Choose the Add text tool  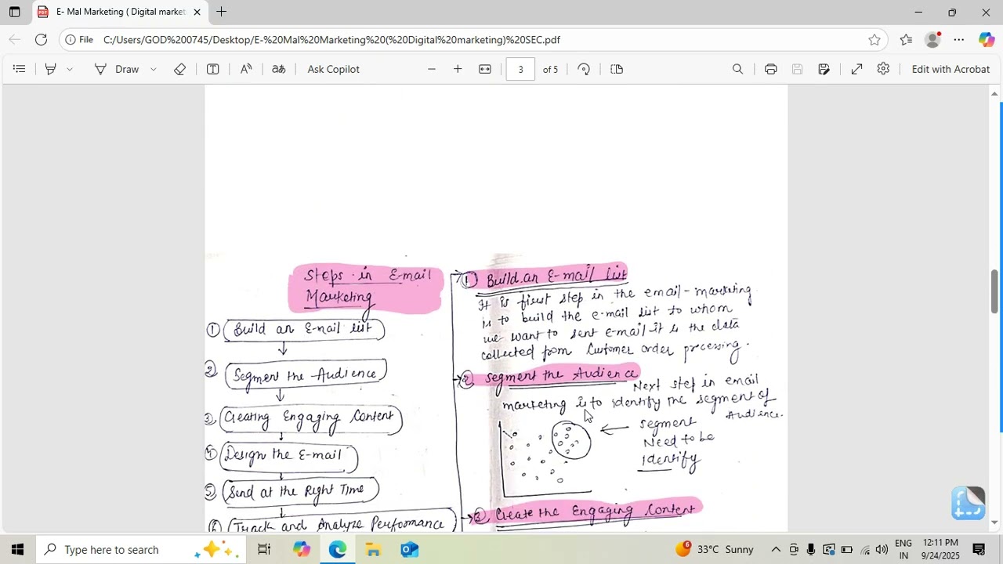212,69
